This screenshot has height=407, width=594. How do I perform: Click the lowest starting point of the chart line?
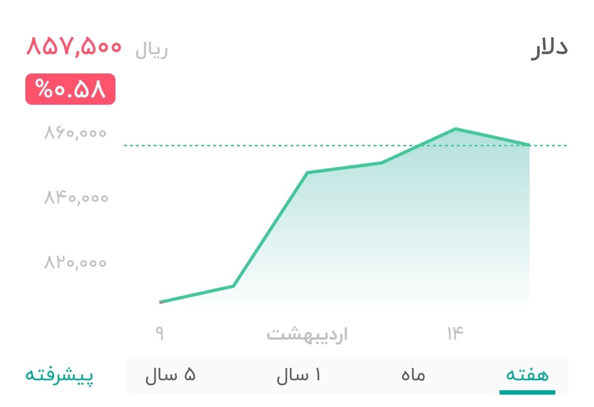coord(161,301)
